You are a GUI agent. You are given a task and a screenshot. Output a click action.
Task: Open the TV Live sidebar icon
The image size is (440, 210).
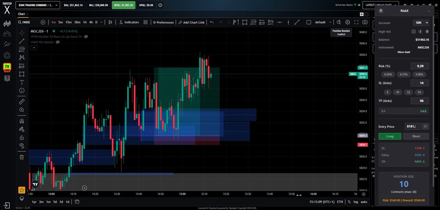pyautogui.click(x=7, y=67)
